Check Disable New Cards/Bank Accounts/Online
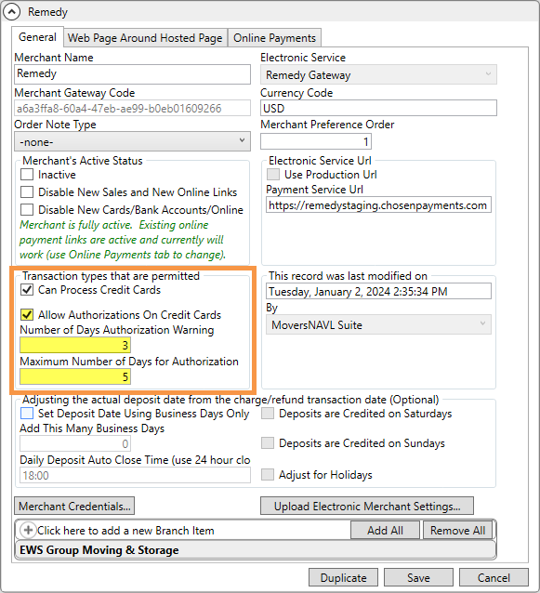Image resolution: width=540 pixels, height=593 pixels. pos(27,209)
